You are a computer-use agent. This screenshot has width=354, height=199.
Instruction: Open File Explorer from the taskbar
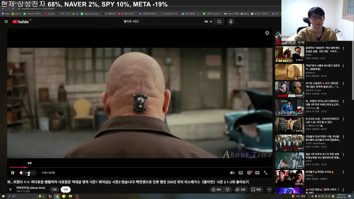71,196
